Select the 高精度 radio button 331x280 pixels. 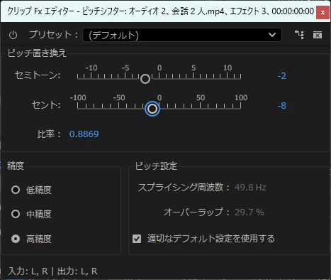[16, 239]
